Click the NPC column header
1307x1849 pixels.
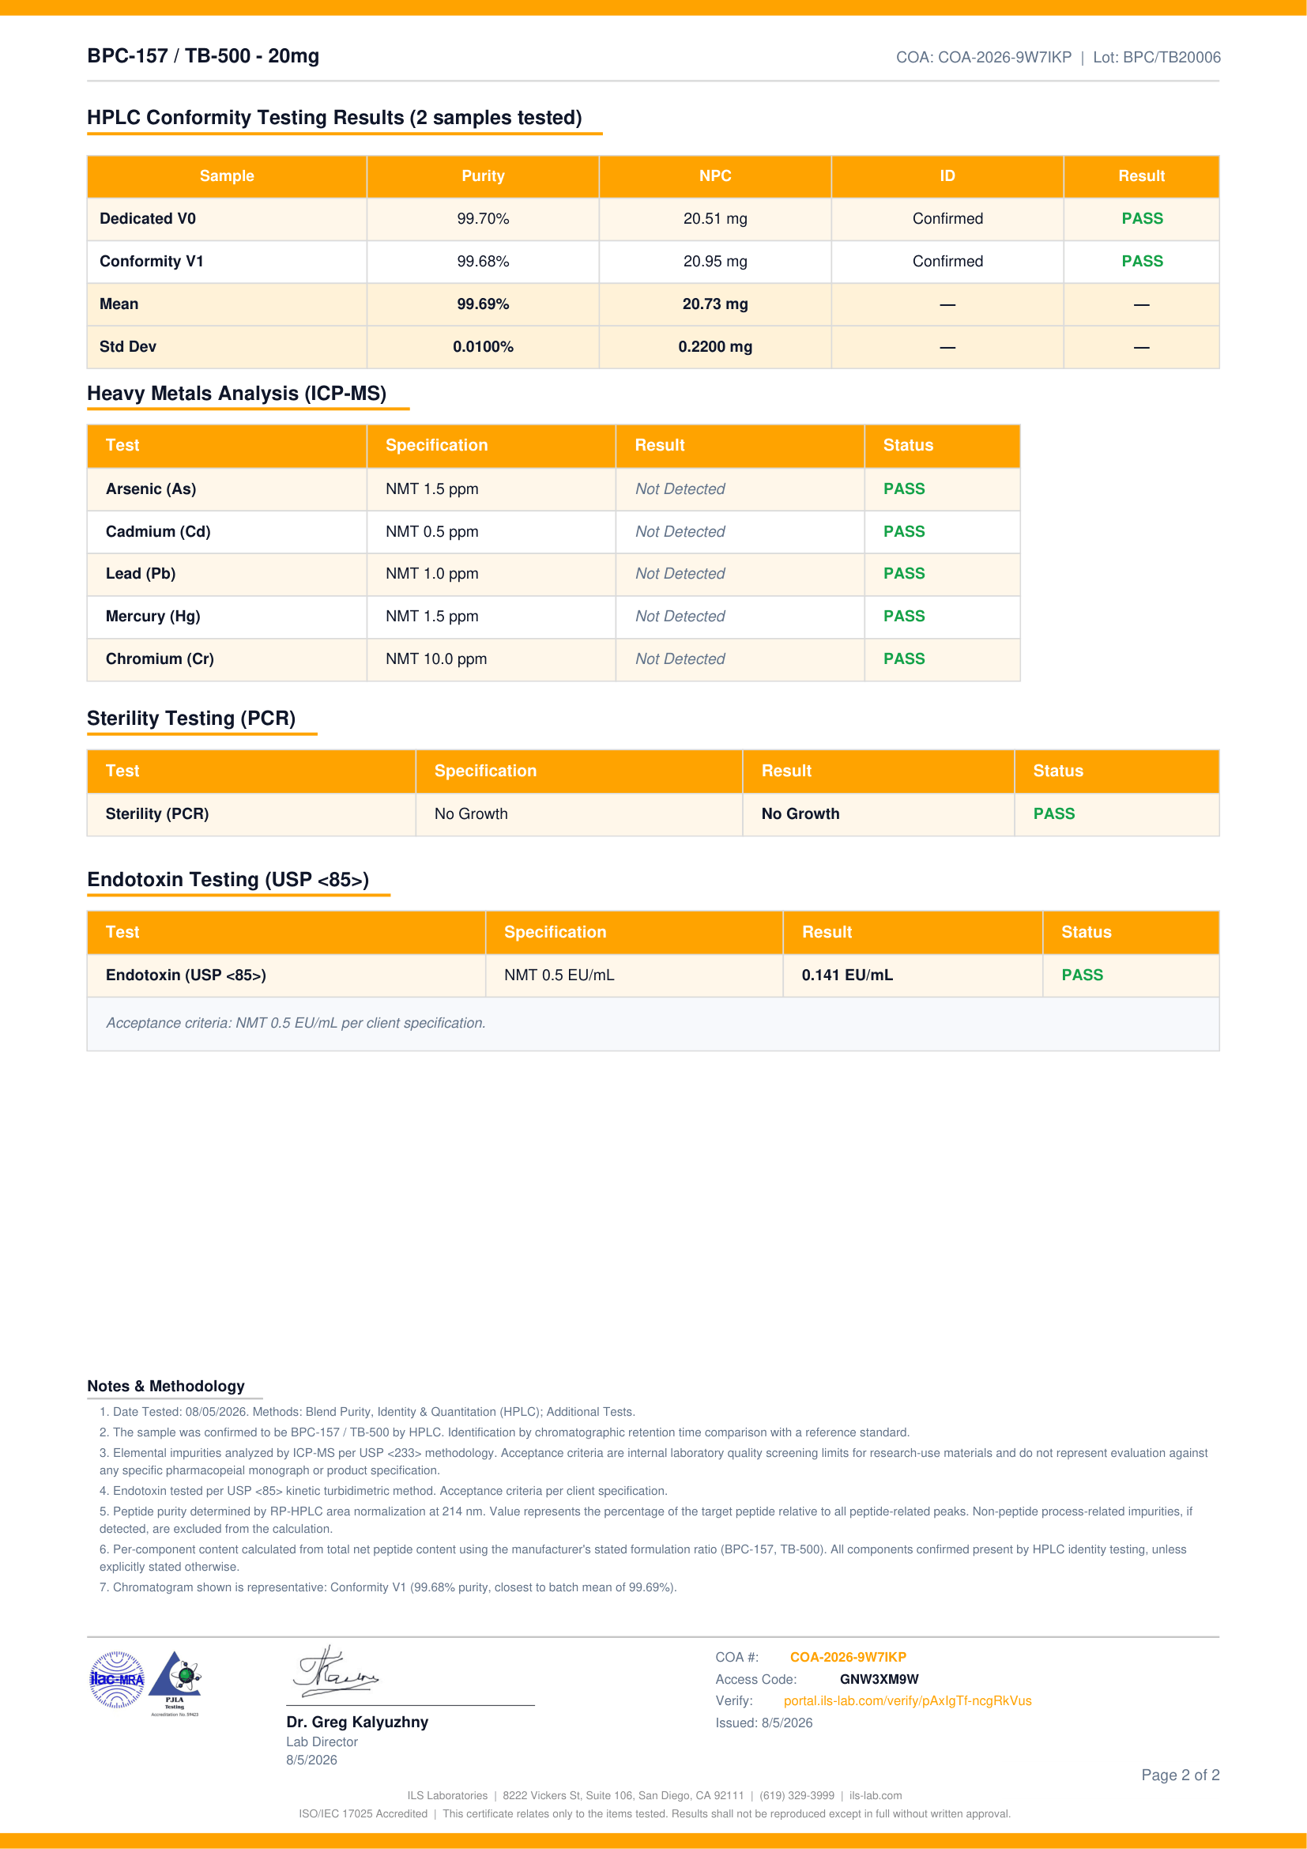[714, 176]
